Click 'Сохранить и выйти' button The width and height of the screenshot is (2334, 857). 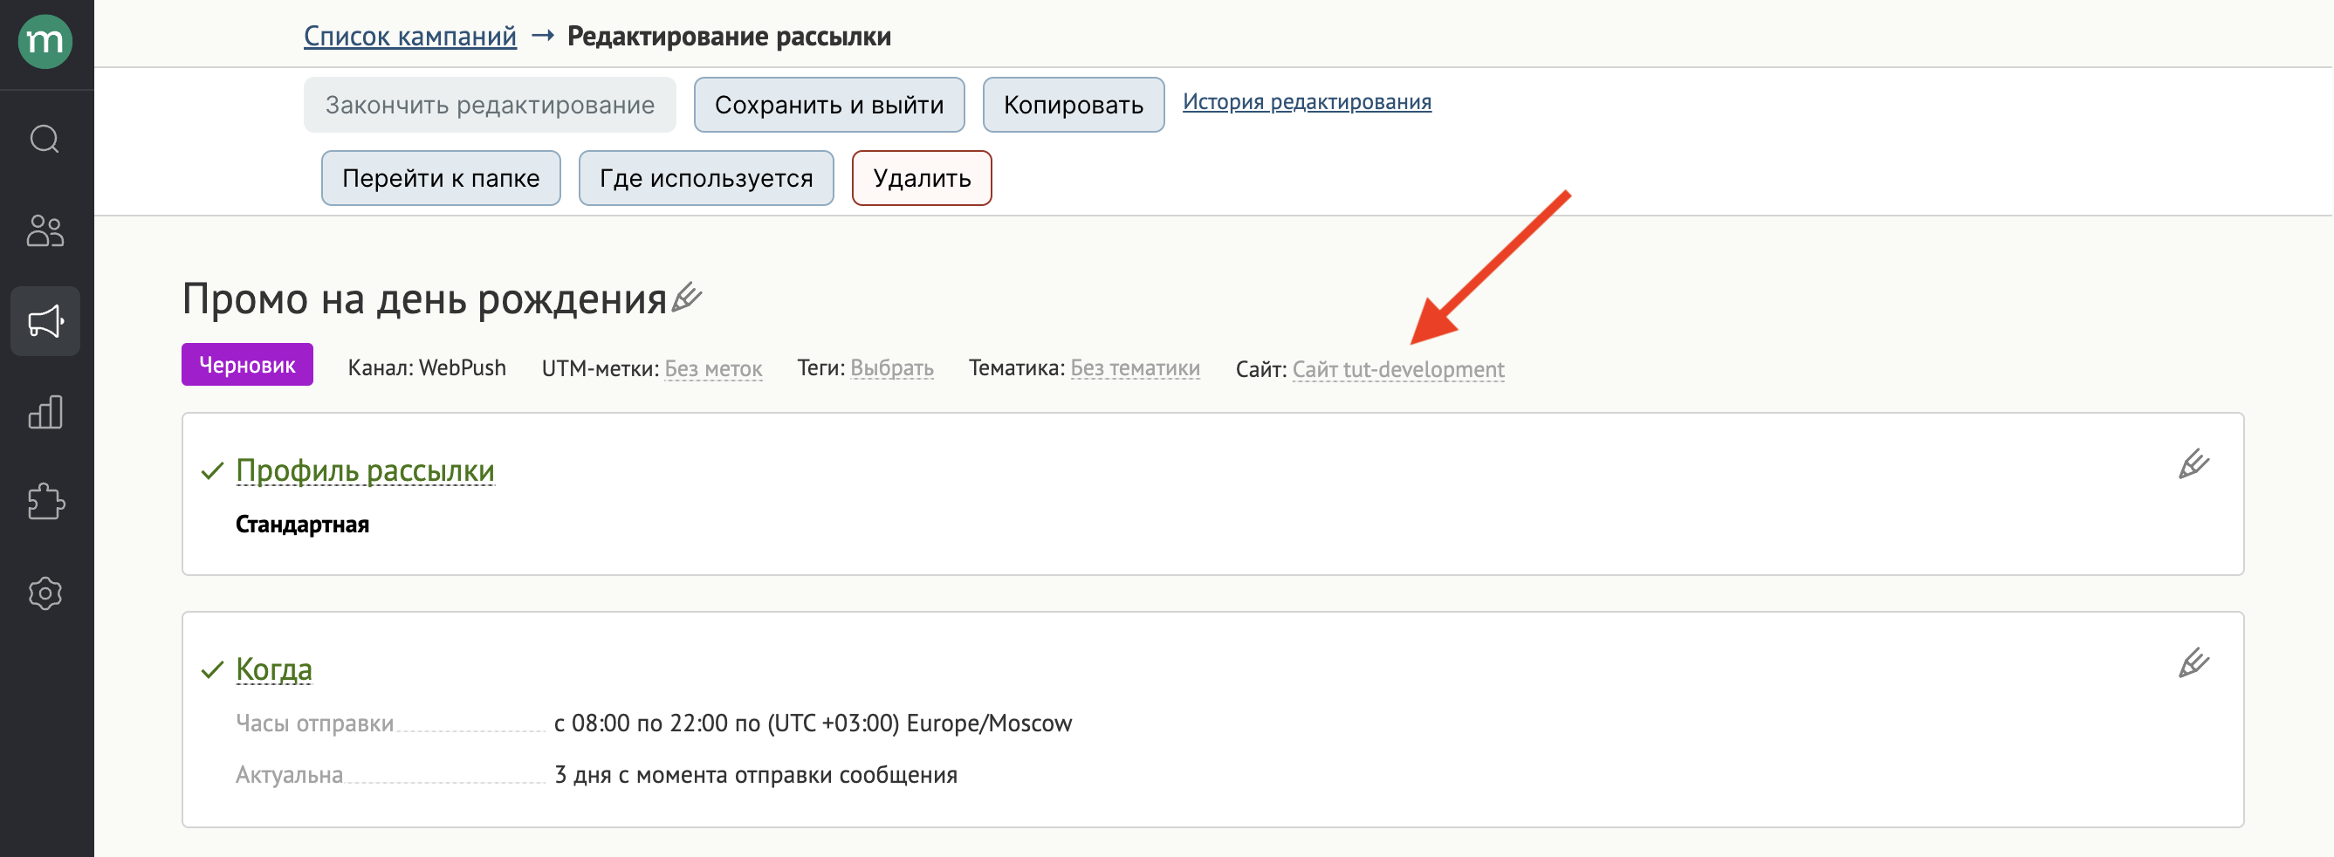coord(829,105)
